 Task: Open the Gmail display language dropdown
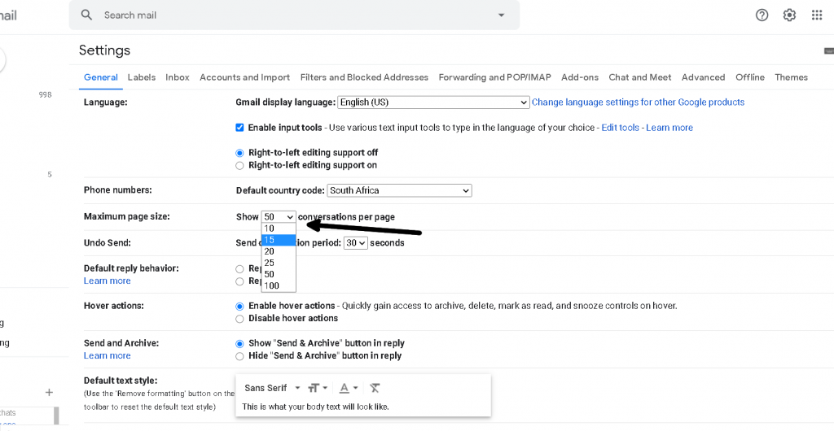point(433,102)
